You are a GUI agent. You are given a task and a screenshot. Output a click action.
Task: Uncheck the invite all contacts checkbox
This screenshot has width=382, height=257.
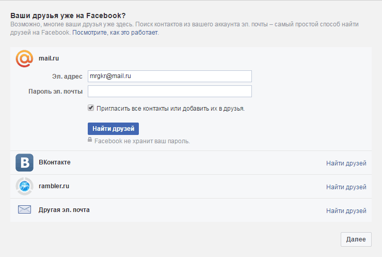click(x=91, y=108)
